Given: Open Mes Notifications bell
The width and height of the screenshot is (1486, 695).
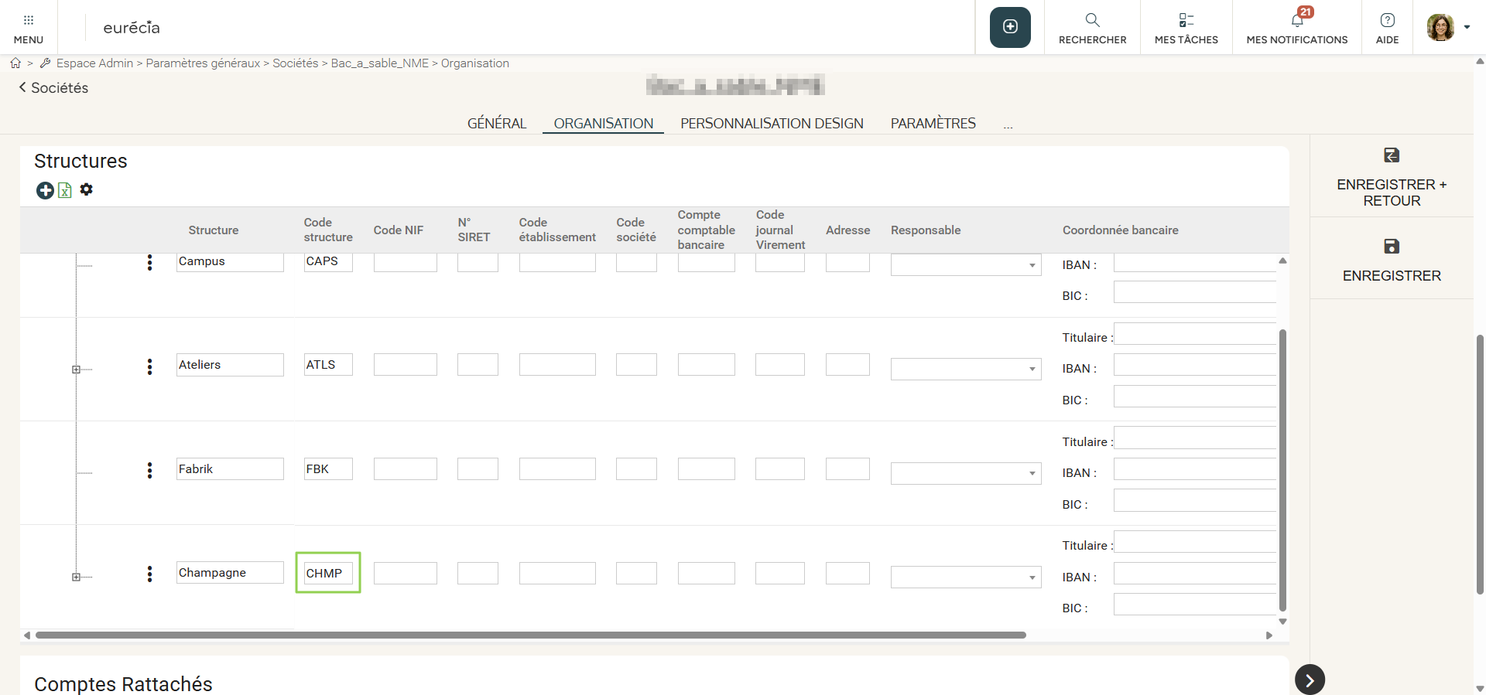Looking at the screenshot, I should pos(1296,27).
